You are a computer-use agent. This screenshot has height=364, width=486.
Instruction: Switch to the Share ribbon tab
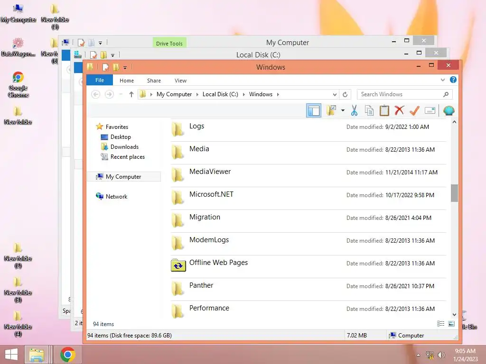(x=154, y=81)
